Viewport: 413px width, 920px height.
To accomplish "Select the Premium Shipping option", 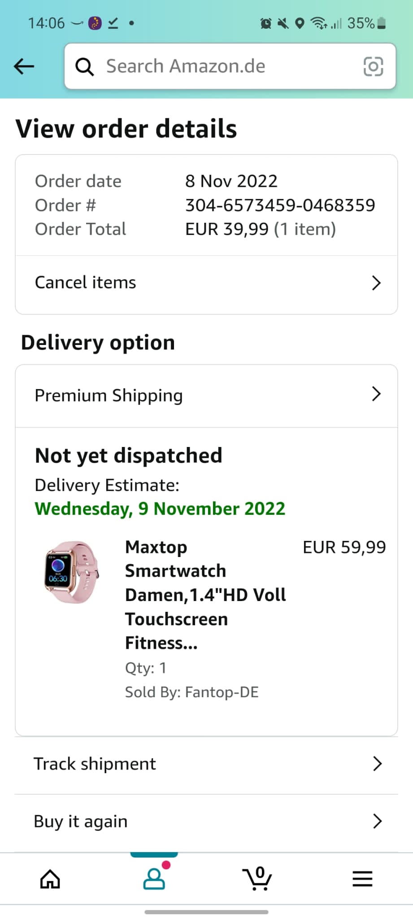I will [x=109, y=395].
